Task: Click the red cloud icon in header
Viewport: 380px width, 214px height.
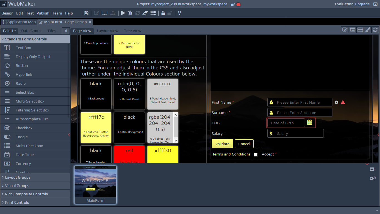Action: click(238, 4)
